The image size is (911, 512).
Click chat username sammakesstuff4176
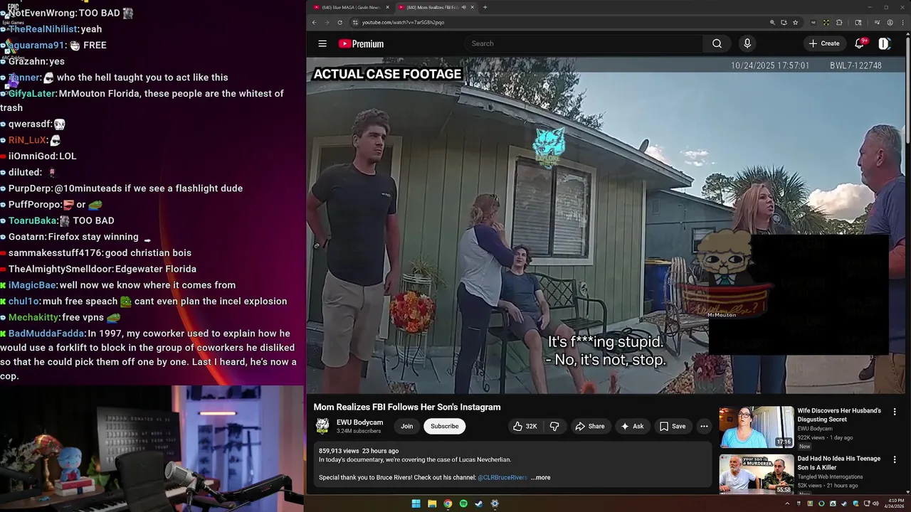click(x=56, y=252)
